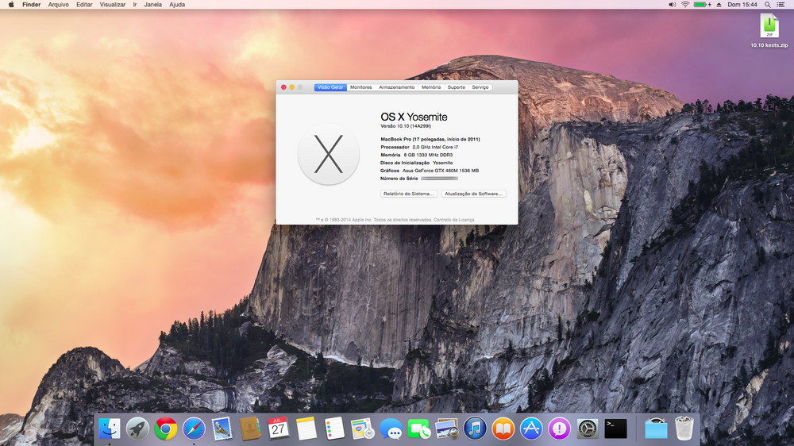Open the Wi-Fi status menu
The width and height of the screenshot is (794, 446).
tap(684, 5)
